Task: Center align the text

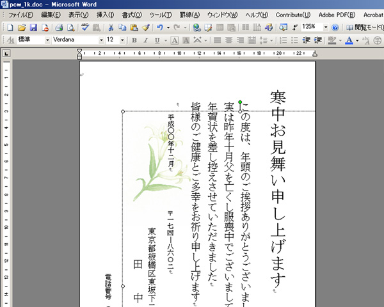Action: (228, 40)
